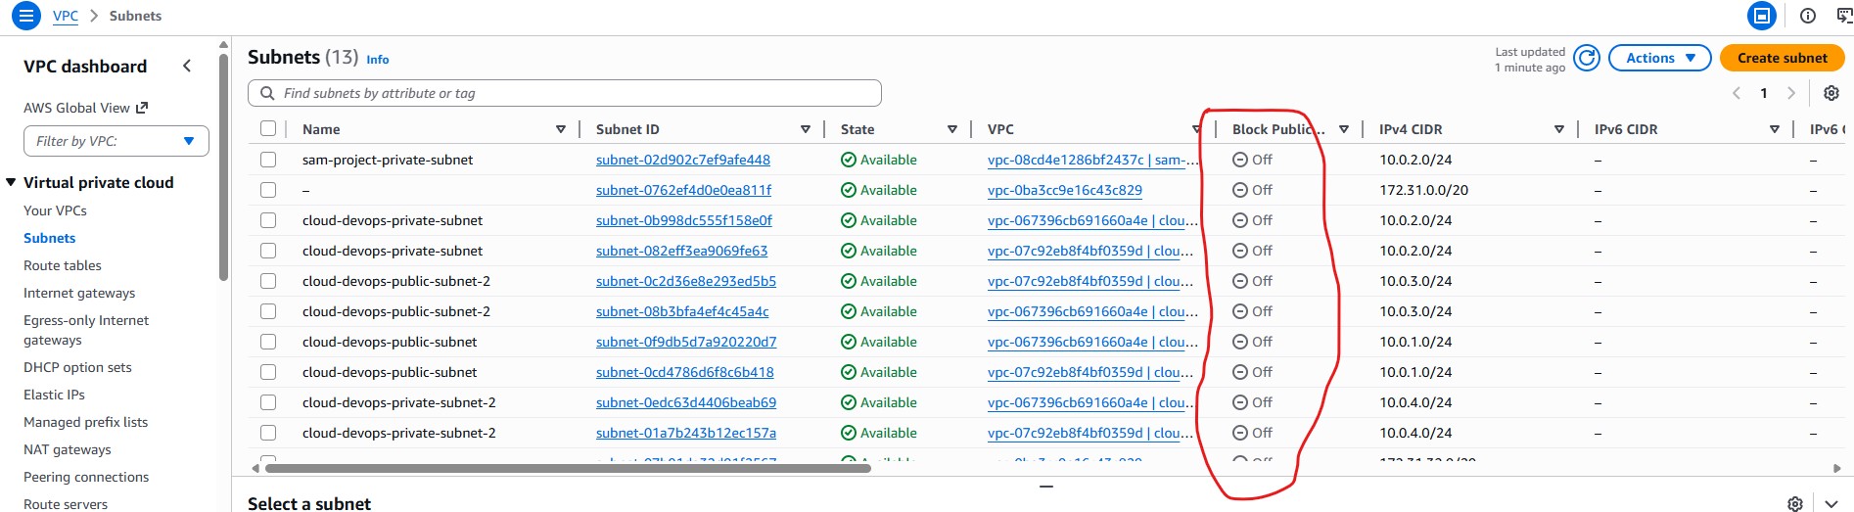Sort by State column arrow
1854x512 pixels.
pos(952,129)
